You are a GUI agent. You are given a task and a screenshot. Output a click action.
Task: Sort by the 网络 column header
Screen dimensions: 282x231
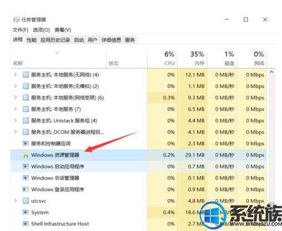[252, 59]
